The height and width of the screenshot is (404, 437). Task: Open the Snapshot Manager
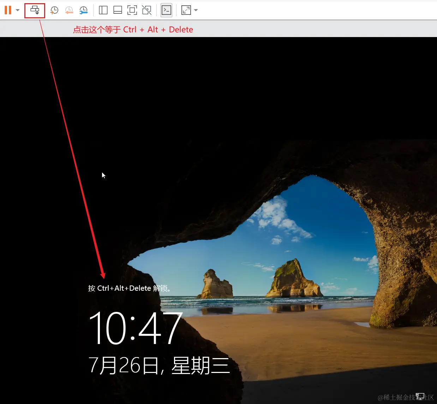(x=84, y=10)
